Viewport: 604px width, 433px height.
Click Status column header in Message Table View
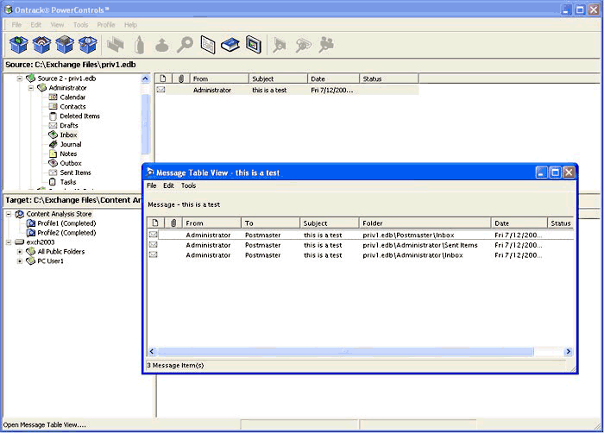tap(561, 223)
